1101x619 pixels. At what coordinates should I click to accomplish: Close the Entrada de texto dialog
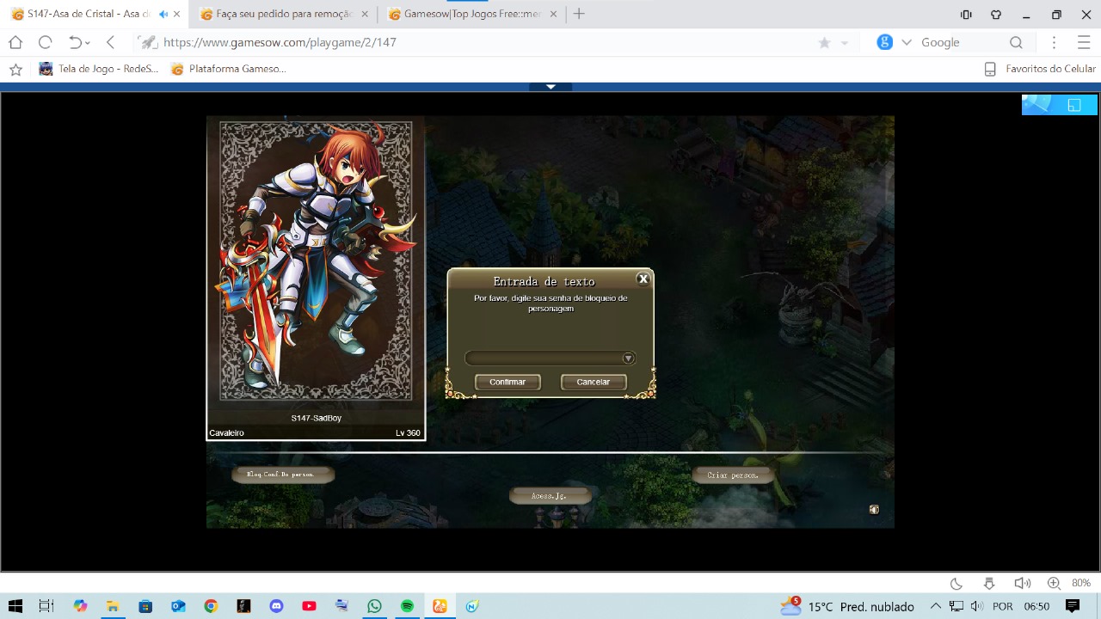click(x=643, y=279)
